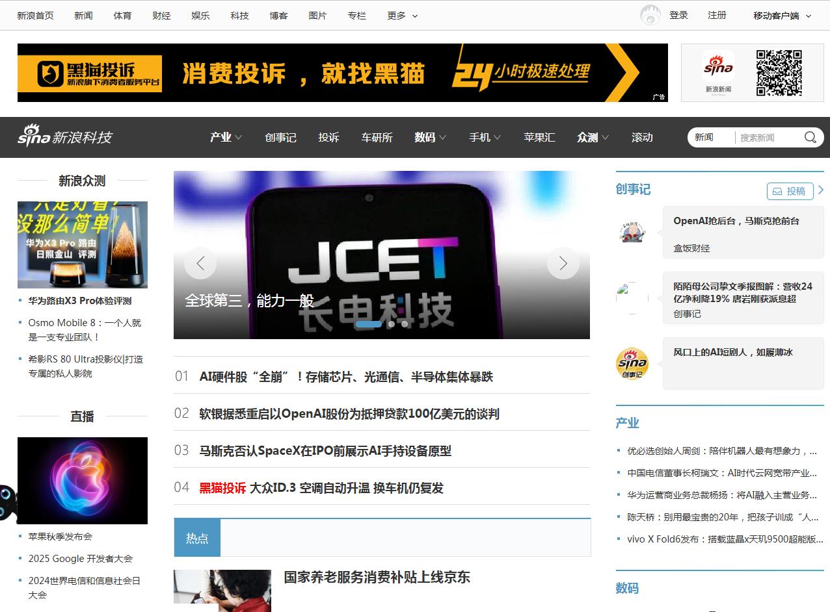
Task: Go to 新浪首页 link
Action: click(x=35, y=16)
